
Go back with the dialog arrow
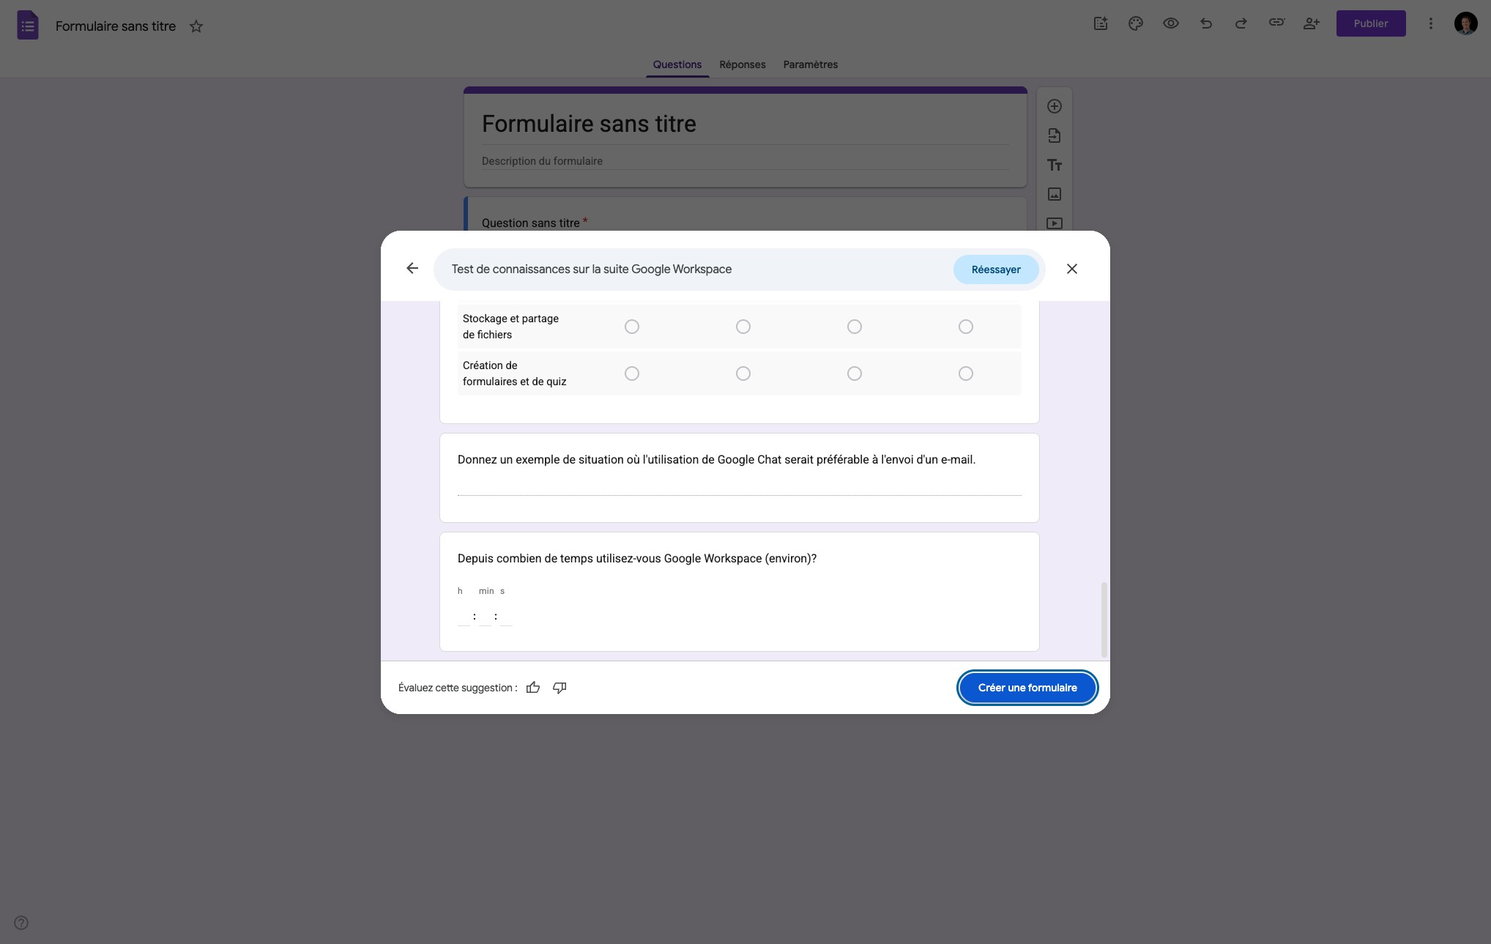point(412,268)
